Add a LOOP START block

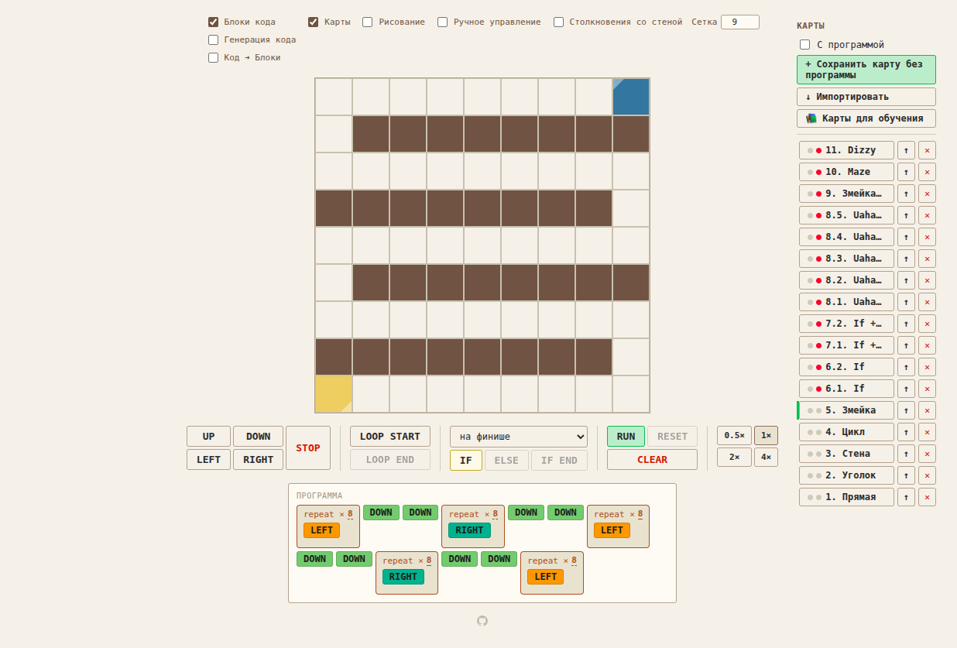390,437
